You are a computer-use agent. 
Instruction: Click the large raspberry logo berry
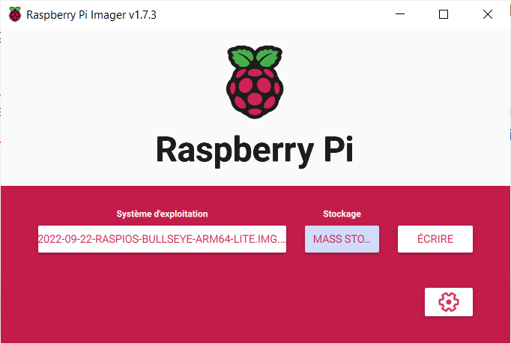point(255,92)
